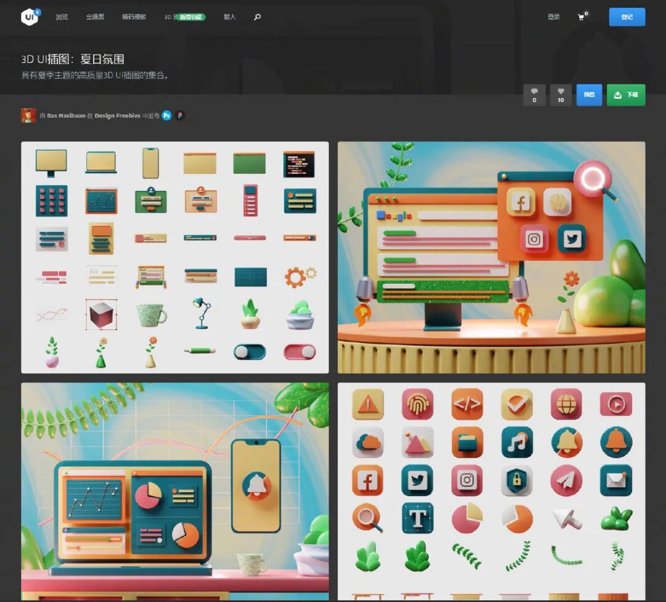This screenshot has height=602, width=666.
Task: Open the 全通票 menu item
Action: click(95, 17)
